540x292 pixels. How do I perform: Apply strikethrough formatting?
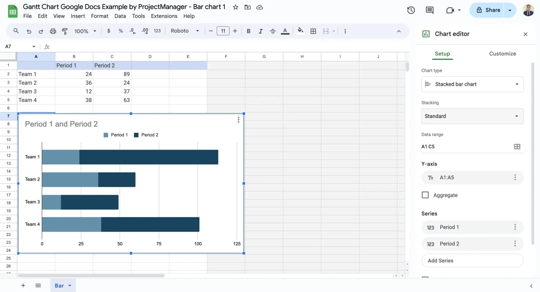tap(273, 31)
